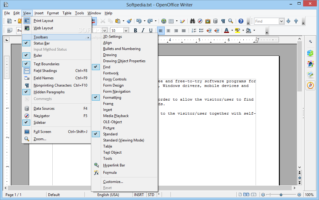Uncheck Status Bar in View menu
The image size is (319, 200).
tap(56, 43)
